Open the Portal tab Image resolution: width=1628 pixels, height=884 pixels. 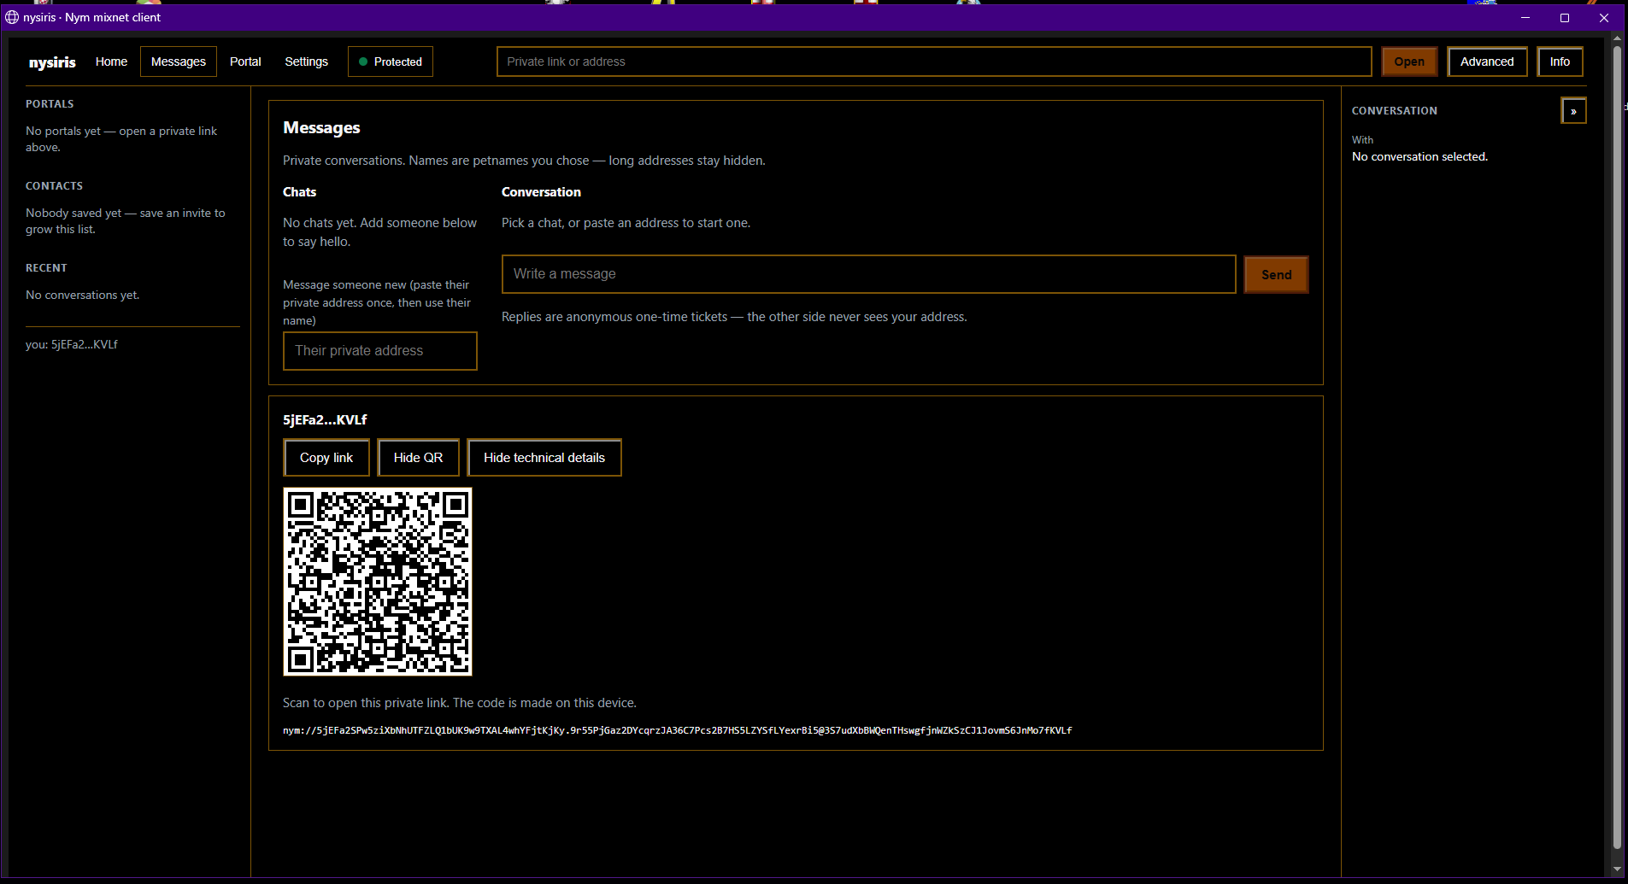click(x=245, y=61)
